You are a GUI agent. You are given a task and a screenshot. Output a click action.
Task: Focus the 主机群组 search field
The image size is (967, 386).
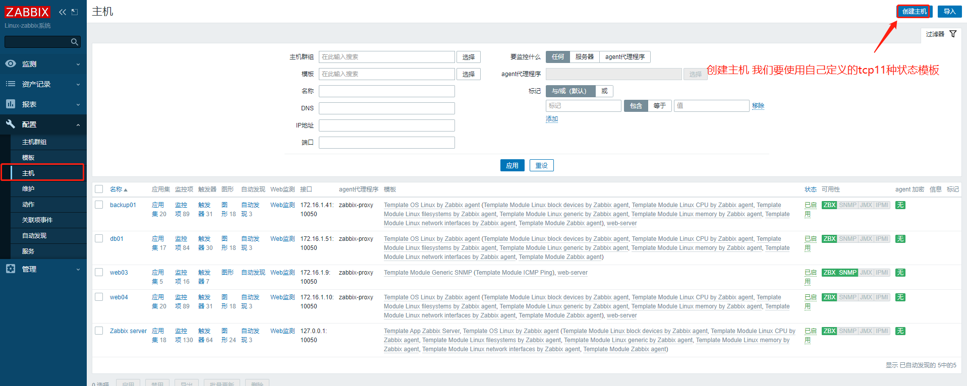(386, 57)
